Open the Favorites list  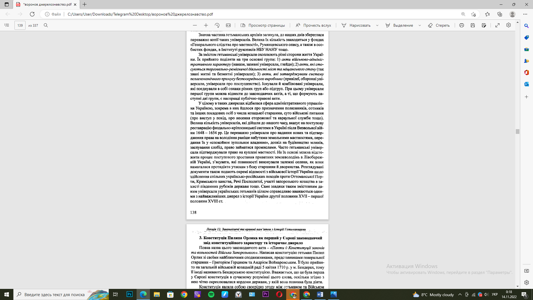(487, 14)
